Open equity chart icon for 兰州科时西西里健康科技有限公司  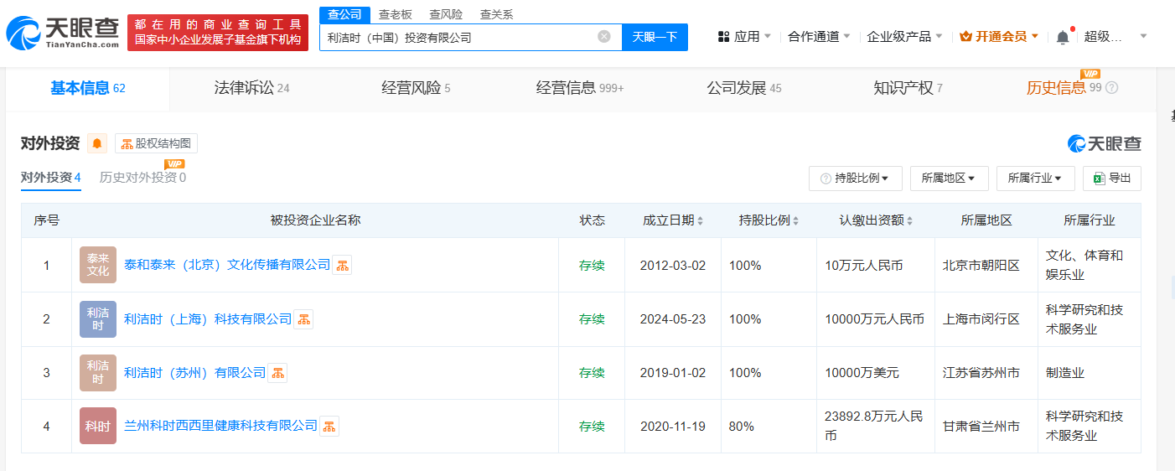[x=329, y=426]
